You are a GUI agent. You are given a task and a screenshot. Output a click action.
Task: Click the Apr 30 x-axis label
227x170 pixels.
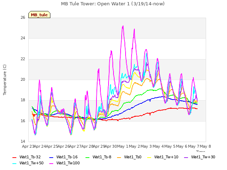[x=111, y=146]
